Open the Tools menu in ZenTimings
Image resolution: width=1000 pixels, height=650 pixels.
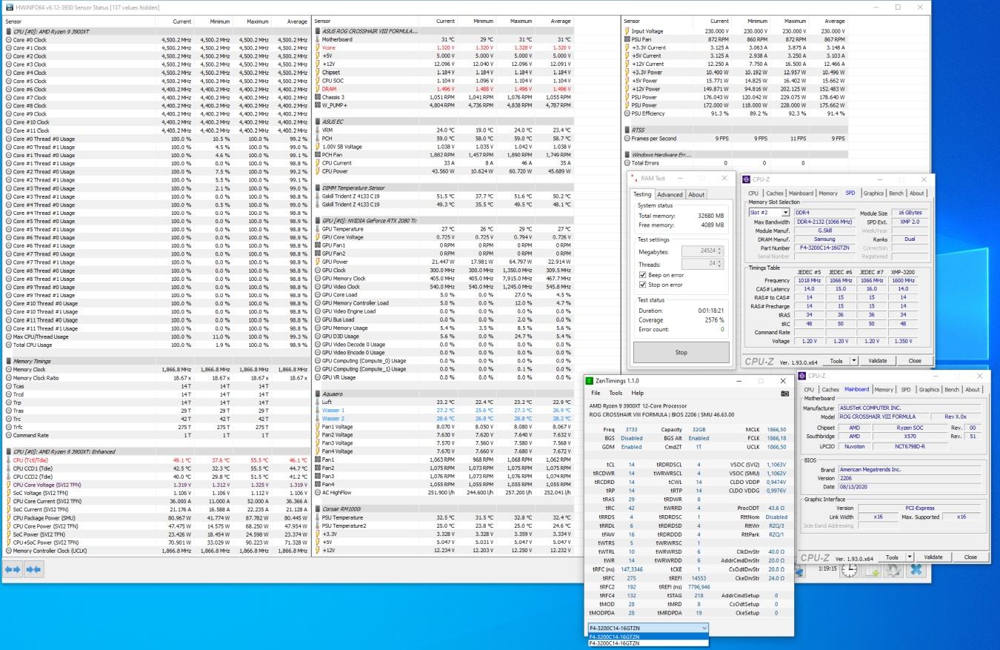616,393
